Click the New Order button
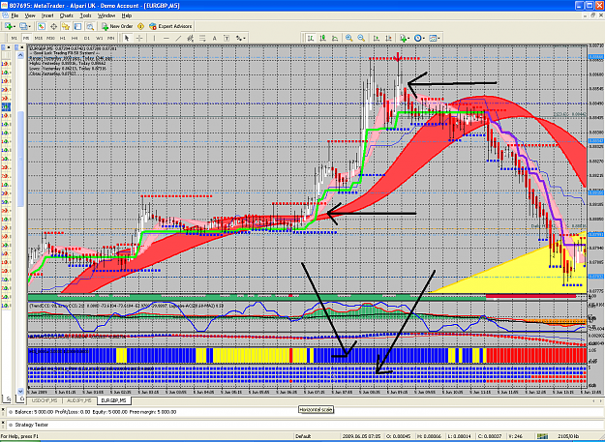Image resolution: width=605 pixels, height=442 pixels. pos(117,26)
